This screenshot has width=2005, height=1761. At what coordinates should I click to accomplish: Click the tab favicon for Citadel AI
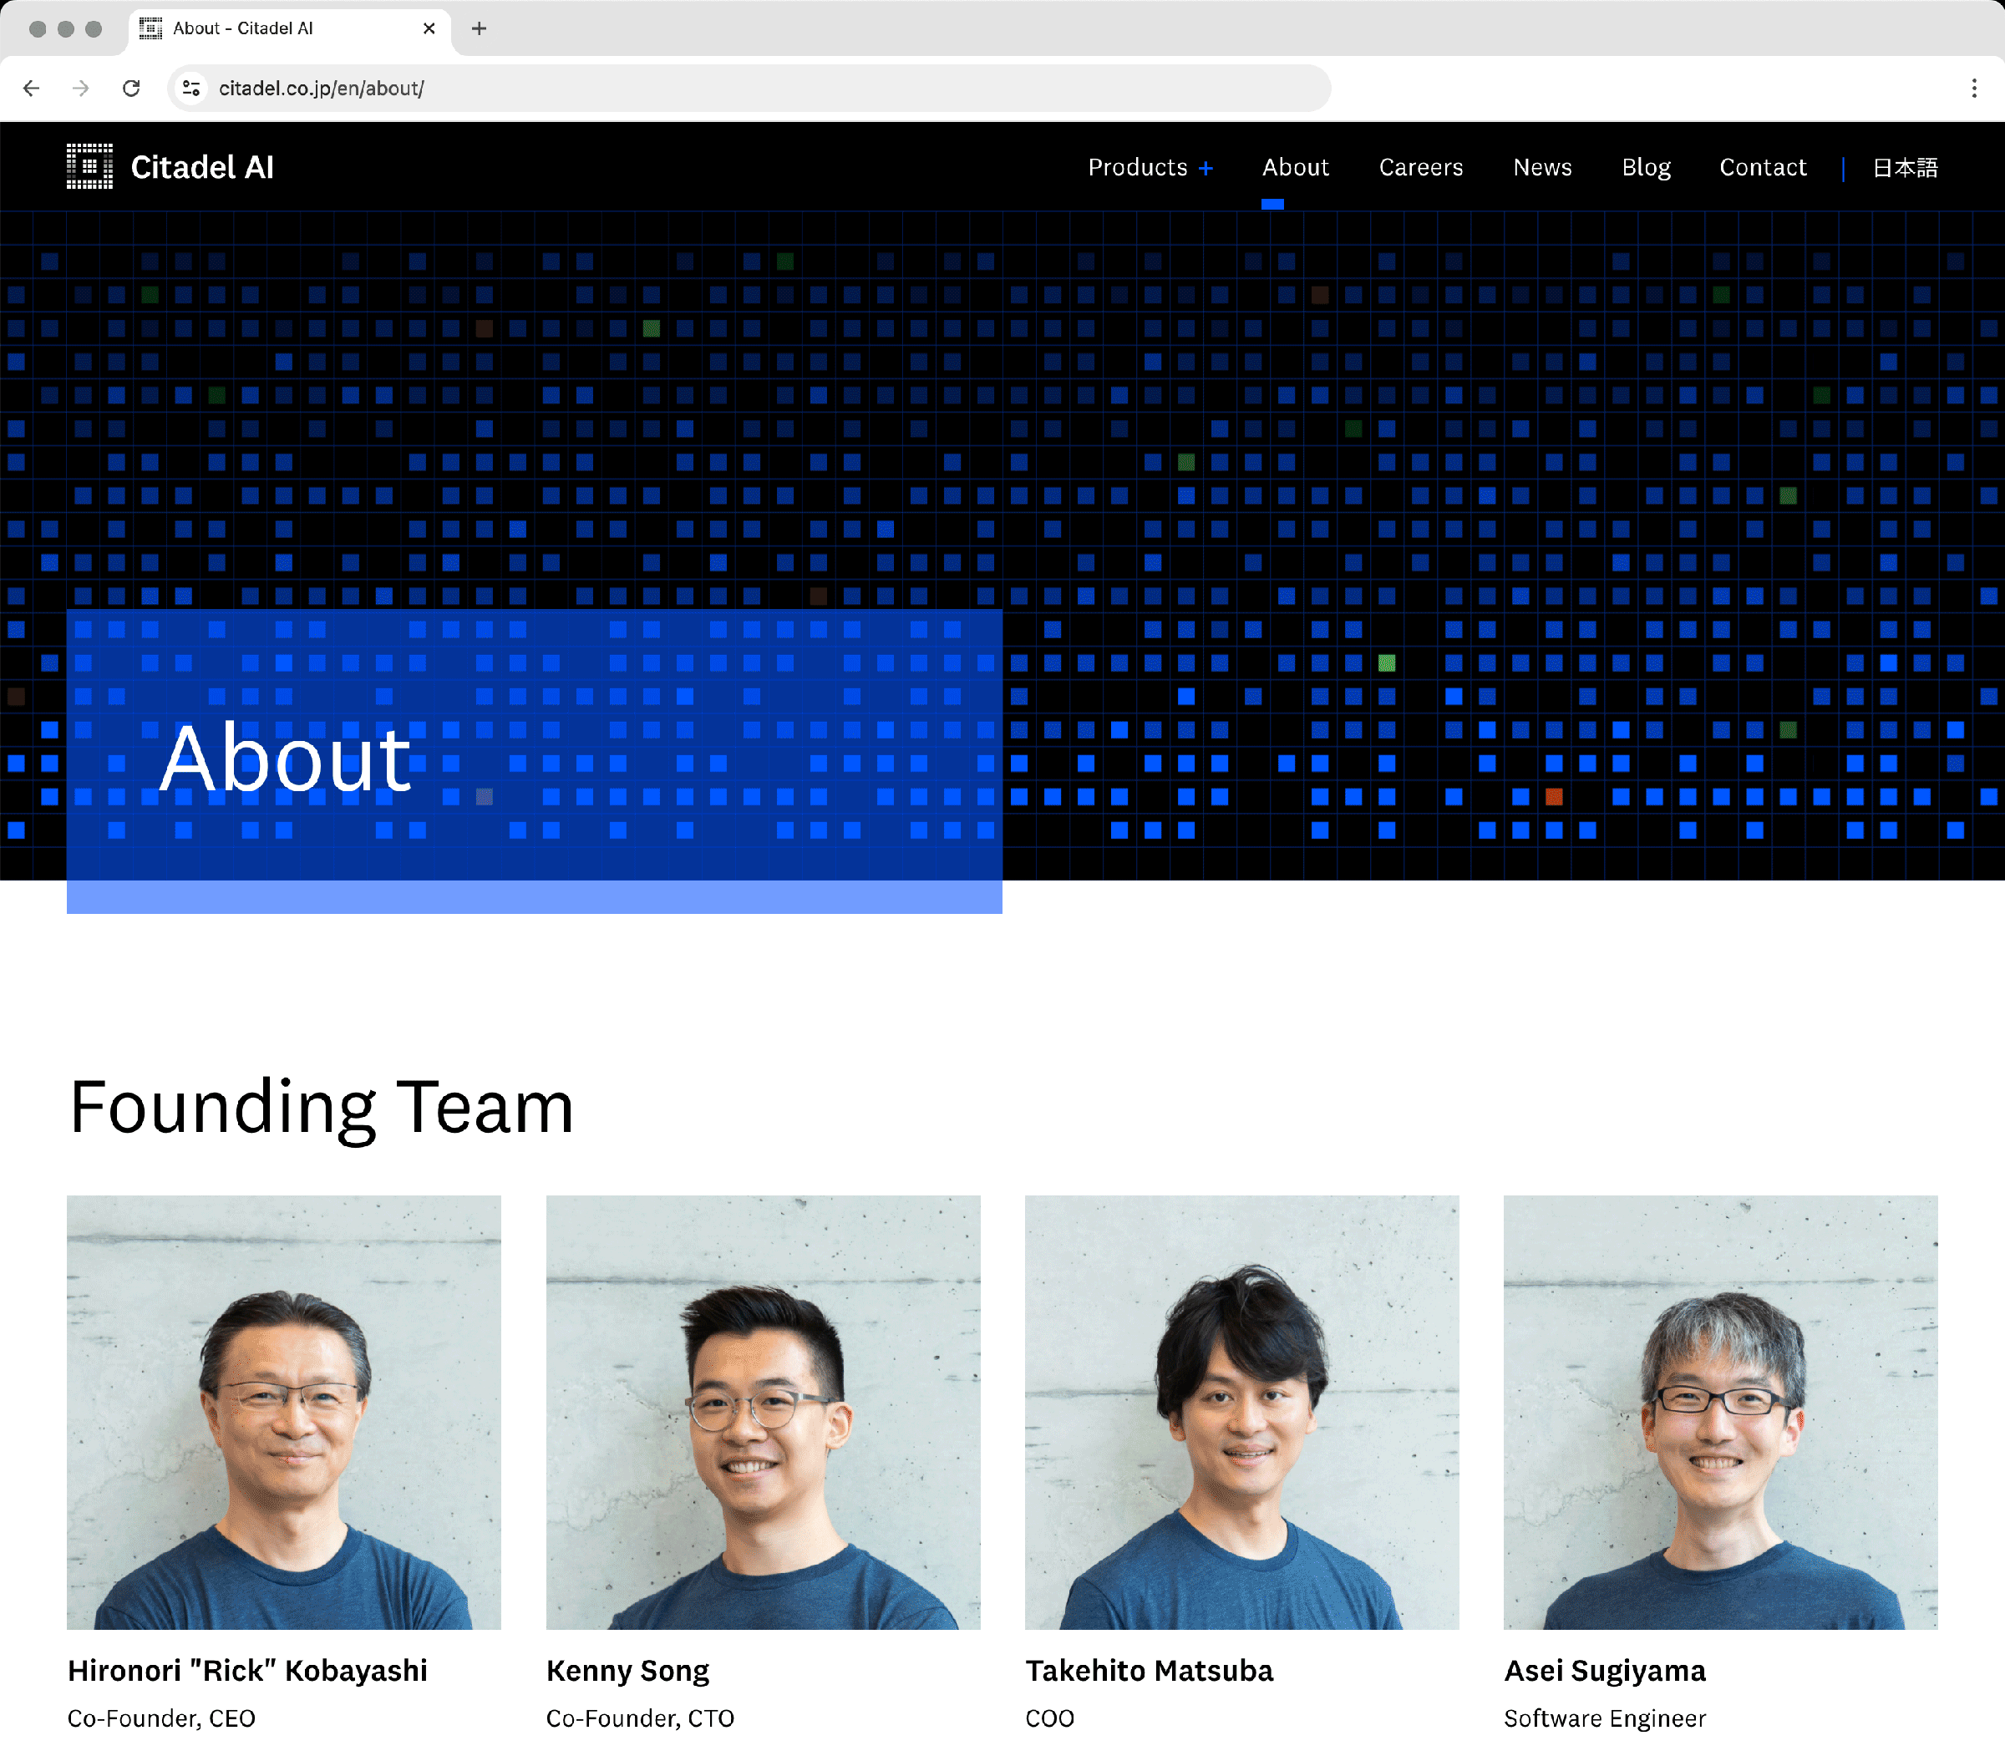[x=150, y=28]
